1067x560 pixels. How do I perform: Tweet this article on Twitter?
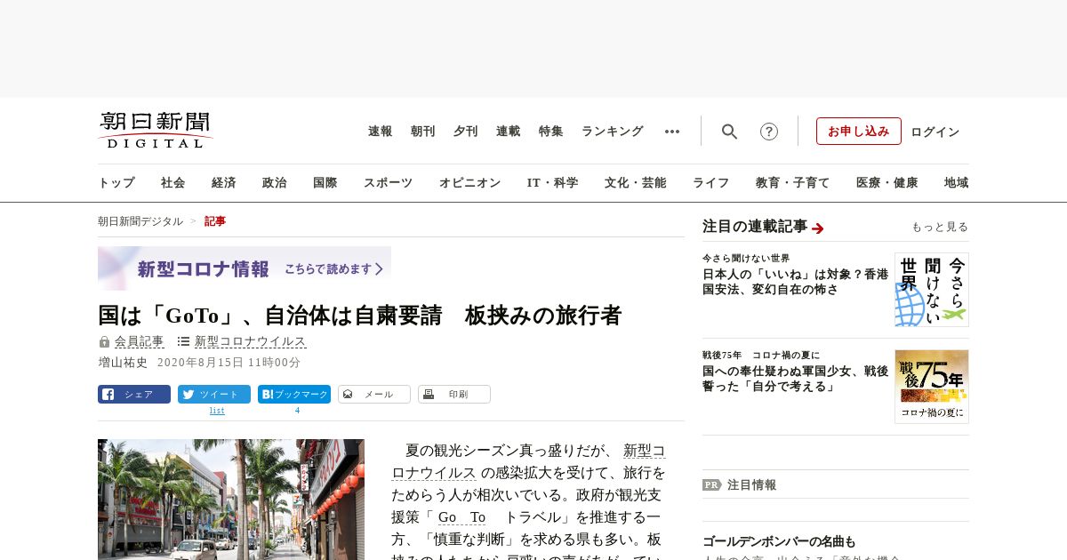pos(214,394)
